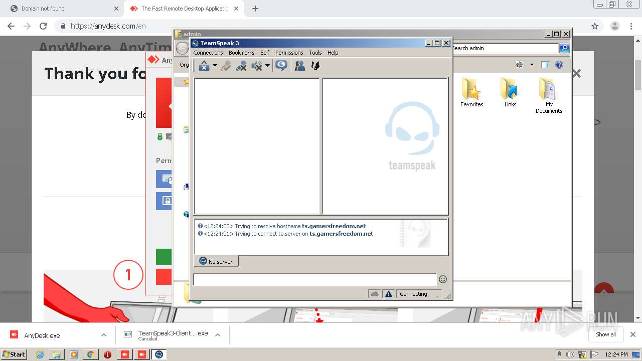Close the Chrome downloads bar
This screenshot has width=642, height=361.
pyautogui.click(x=633, y=334)
